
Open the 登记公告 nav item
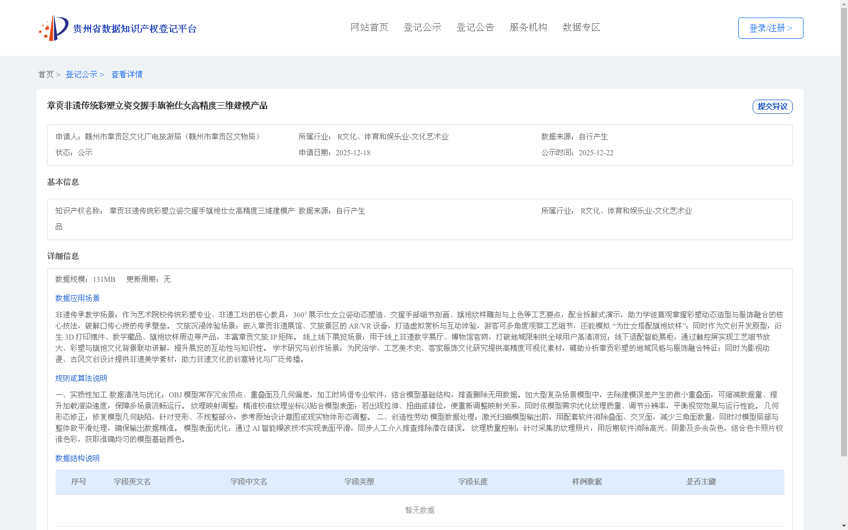pyautogui.click(x=475, y=28)
